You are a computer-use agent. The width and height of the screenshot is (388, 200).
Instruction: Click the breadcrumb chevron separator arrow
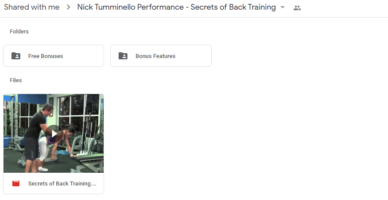point(68,7)
